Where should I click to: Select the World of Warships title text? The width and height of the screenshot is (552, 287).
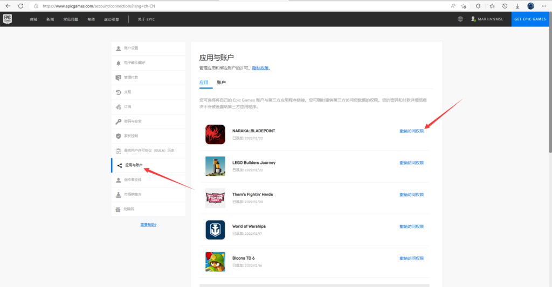coord(249,226)
